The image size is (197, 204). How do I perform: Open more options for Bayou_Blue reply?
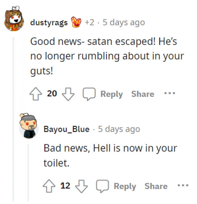(183, 185)
